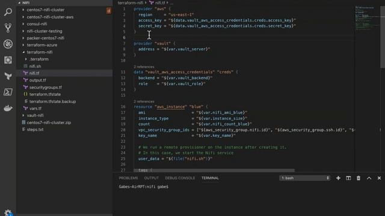Click '2 references' above aws_instance resource
The height and width of the screenshot is (216, 385).
tap(144, 101)
